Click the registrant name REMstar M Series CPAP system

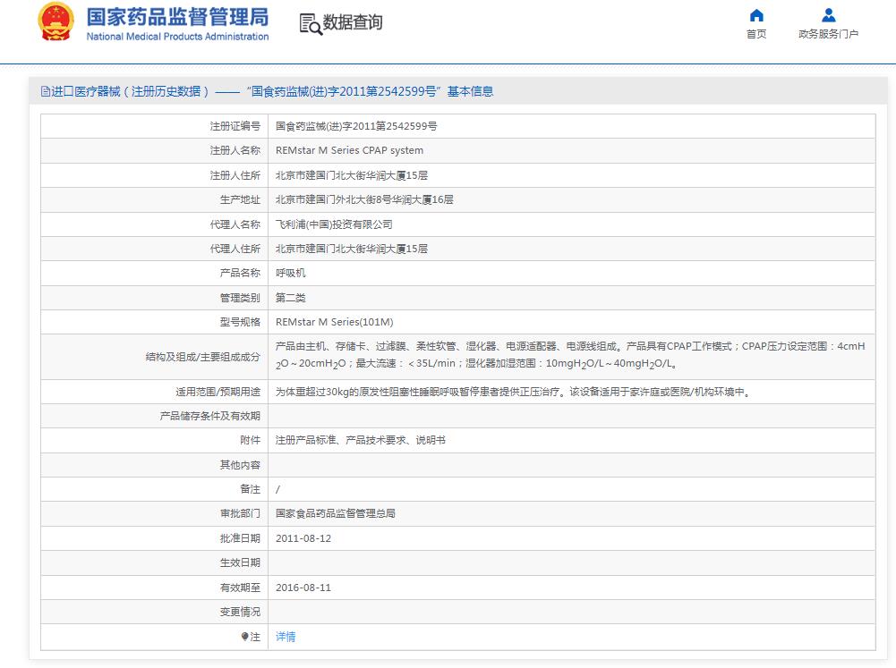(x=349, y=150)
